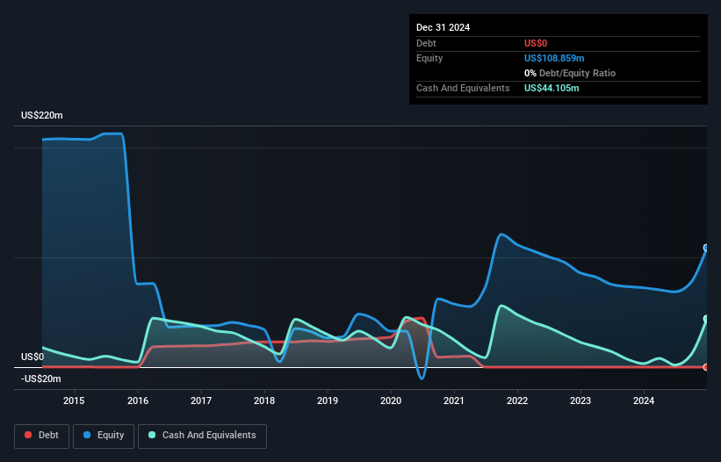The image size is (721, 462).
Task: Click Cash And Equivalents label in tooltip
Action: click(463, 88)
